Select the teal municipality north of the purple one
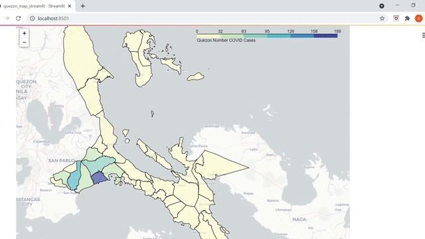Screen dimensions: 425x239 pyautogui.click(x=98, y=164)
